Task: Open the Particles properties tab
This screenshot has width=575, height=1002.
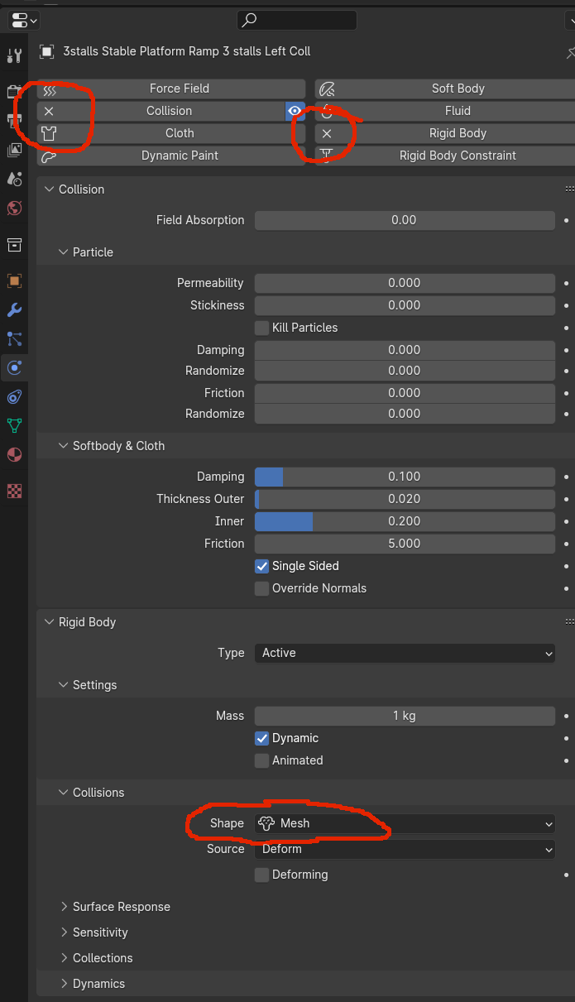Action: [14, 338]
